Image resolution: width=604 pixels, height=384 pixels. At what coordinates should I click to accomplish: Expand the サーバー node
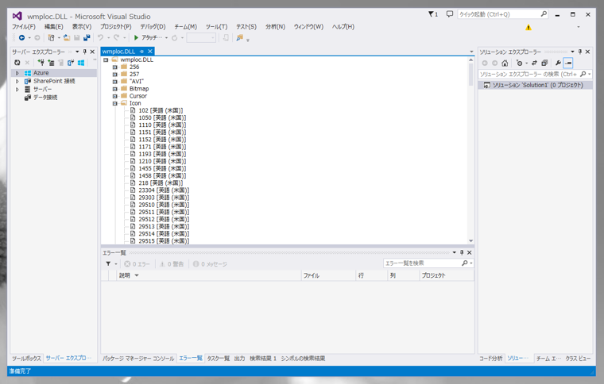(x=17, y=89)
